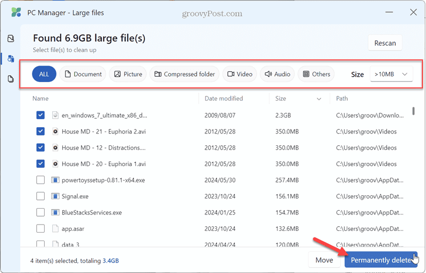Filter by Video files

[x=240, y=74]
